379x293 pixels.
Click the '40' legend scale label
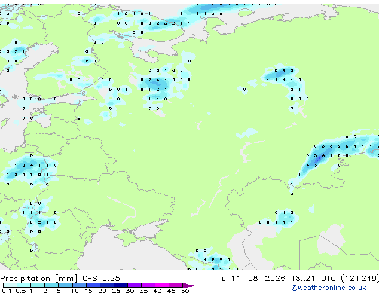click(x=158, y=291)
